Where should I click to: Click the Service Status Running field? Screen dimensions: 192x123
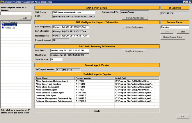coord(175,27)
